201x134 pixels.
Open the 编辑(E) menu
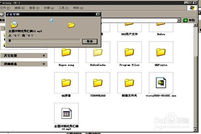(x=20, y=8)
